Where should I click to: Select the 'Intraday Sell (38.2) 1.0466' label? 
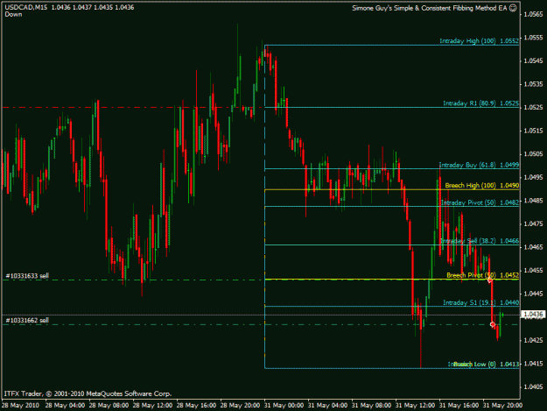480,241
